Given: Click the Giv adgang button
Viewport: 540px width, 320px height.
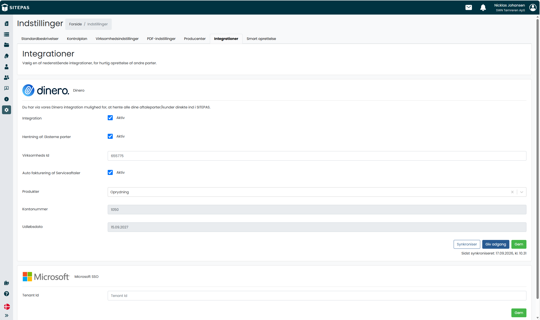Looking at the screenshot, I should (x=496, y=244).
